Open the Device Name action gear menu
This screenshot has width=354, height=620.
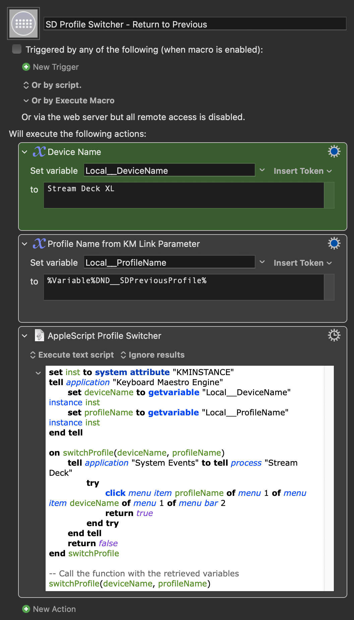coord(334,151)
